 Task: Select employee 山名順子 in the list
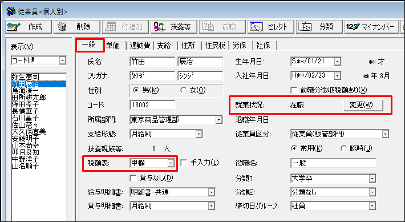click(39, 166)
